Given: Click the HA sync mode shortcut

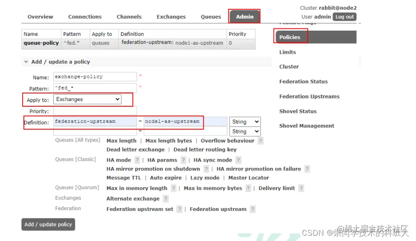Looking at the screenshot, I should pos(213,160).
